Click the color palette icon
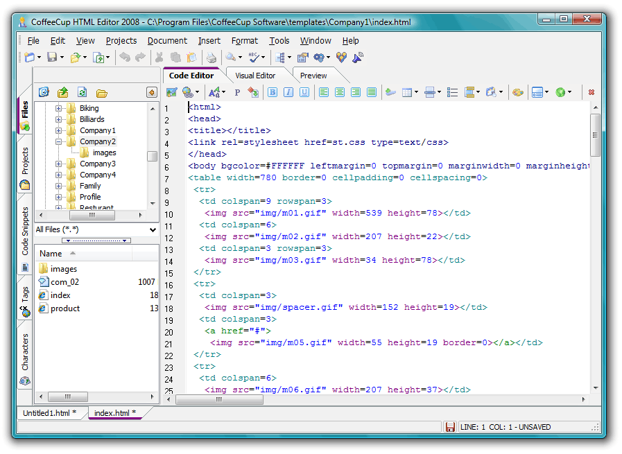Screen dimensions: 622x454 [x=518, y=92]
